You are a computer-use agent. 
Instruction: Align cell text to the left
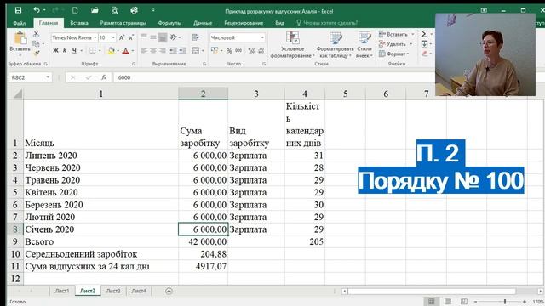click(144, 51)
